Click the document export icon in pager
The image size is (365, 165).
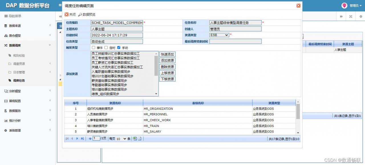pos(140,139)
